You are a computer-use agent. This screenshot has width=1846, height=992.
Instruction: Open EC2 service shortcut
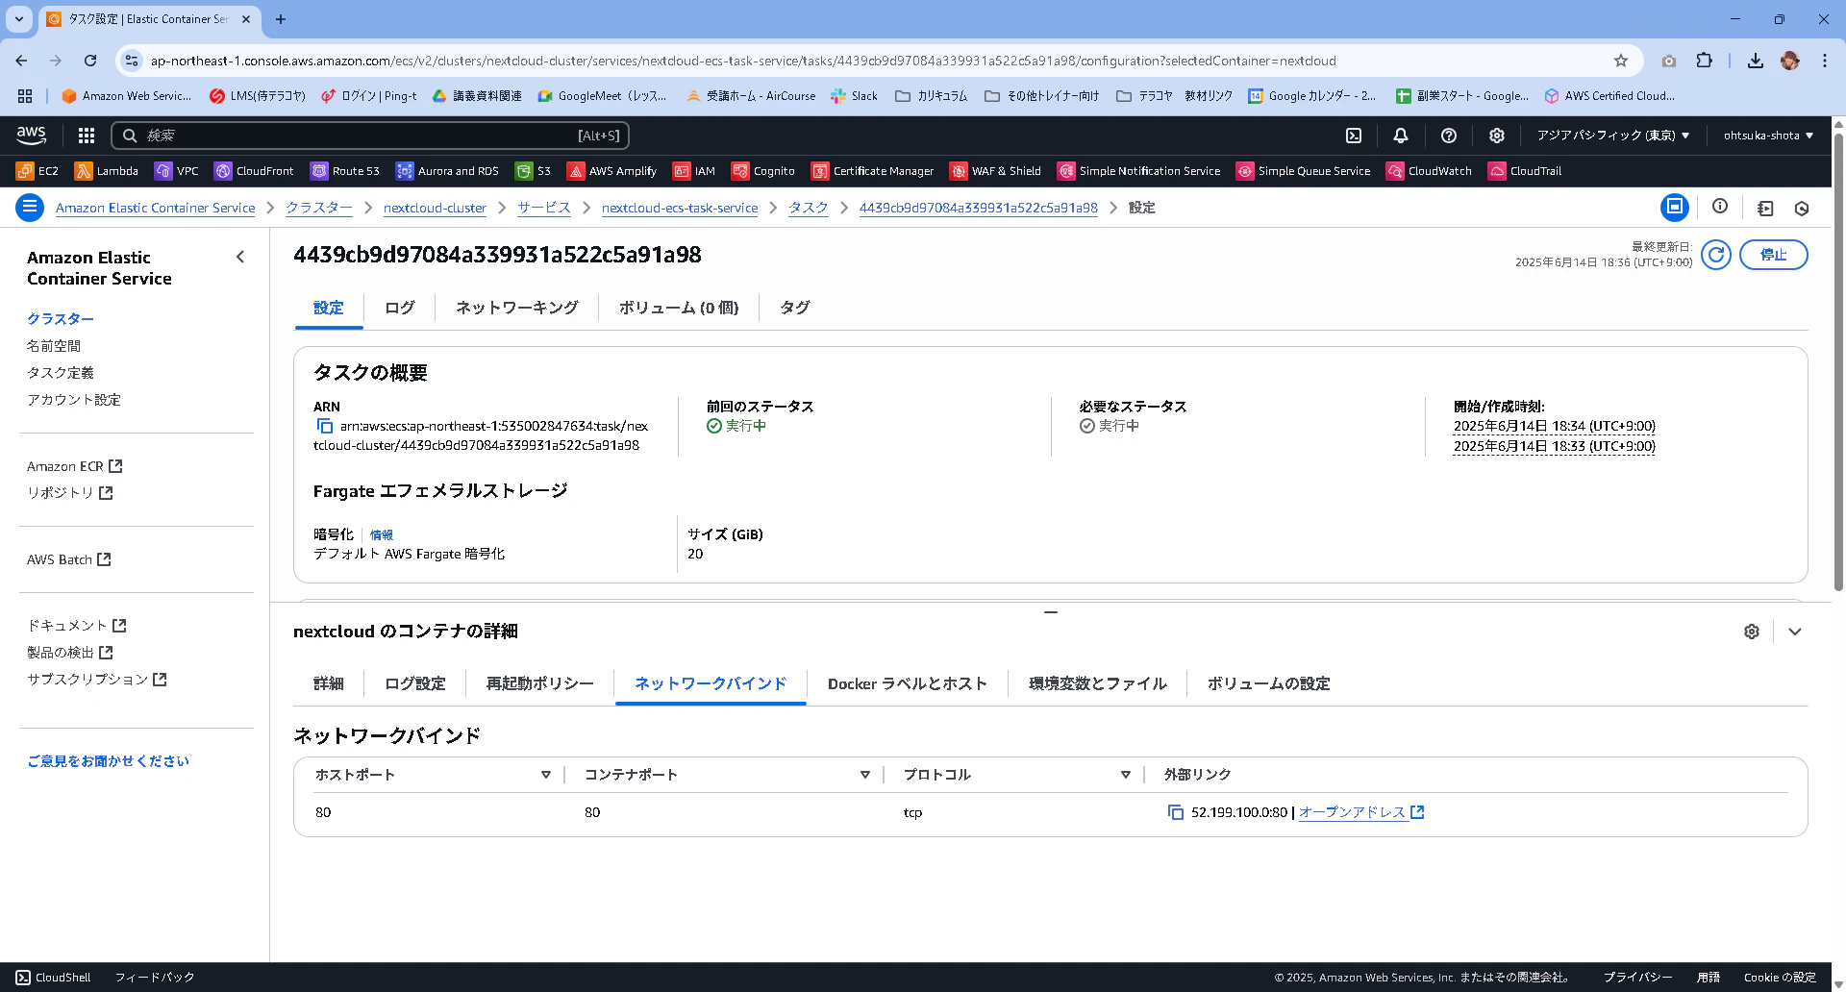click(x=37, y=171)
